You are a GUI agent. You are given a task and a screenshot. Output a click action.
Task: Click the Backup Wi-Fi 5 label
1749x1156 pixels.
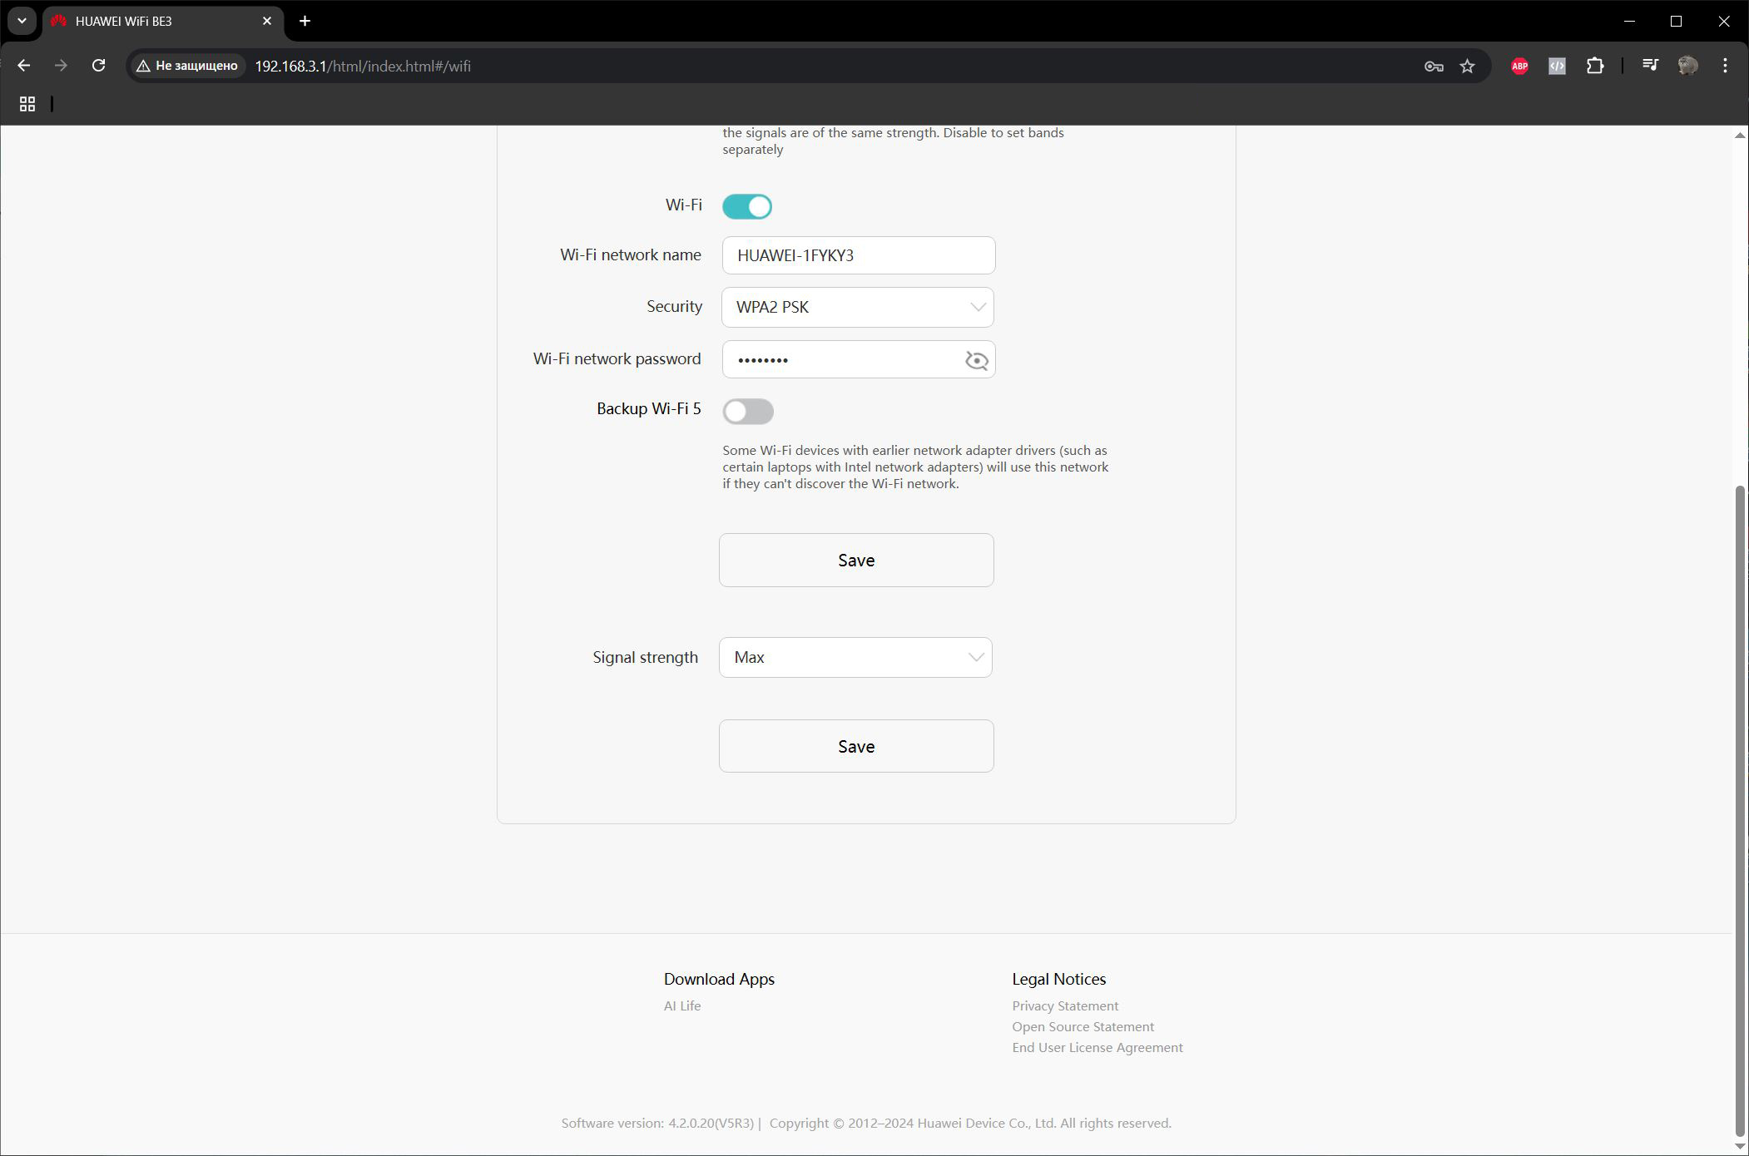648,408
